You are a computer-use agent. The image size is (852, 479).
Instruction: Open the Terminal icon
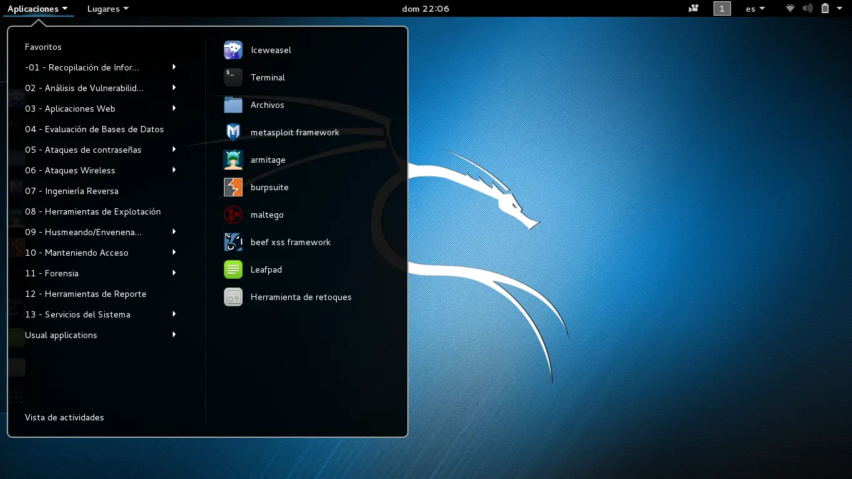click(x=233, y=77)
